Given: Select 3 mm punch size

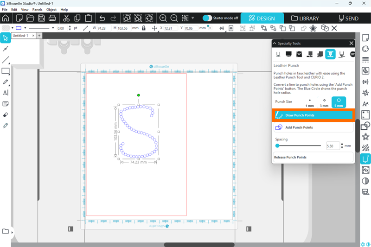Looking at the screenshot, I should pyautogui.click(x=324, y=102).
